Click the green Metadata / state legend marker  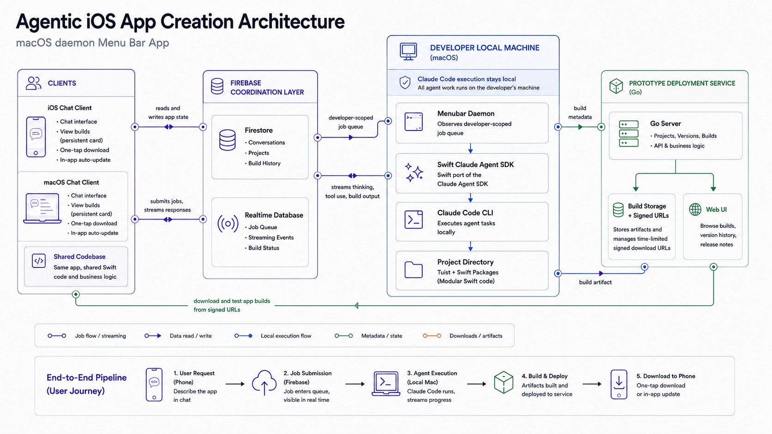(344, 336)
